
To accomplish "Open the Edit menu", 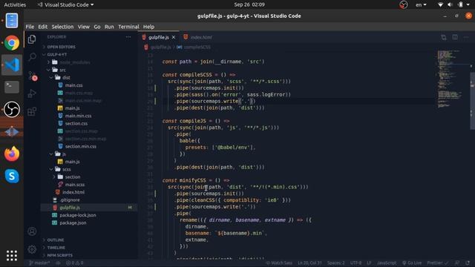I will [x=43, y=27].
